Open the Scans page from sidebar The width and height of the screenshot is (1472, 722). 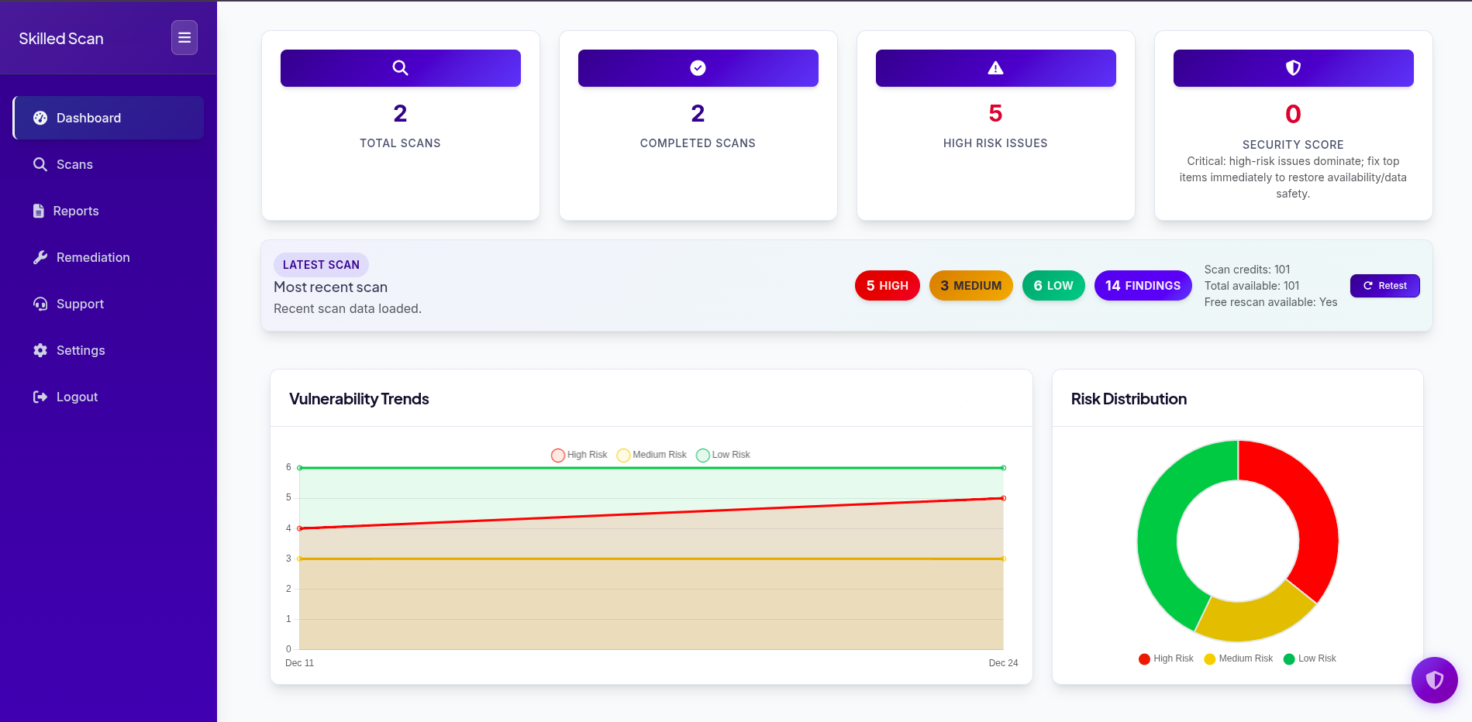pyautogui.click(x=74, y=164)
